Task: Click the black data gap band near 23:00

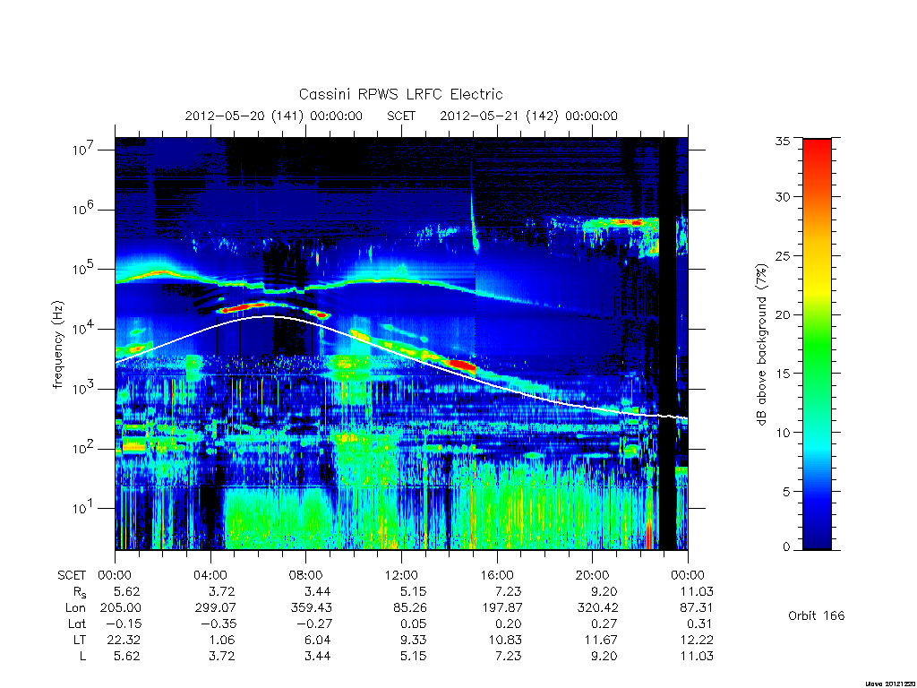Action: click(667, 344)
